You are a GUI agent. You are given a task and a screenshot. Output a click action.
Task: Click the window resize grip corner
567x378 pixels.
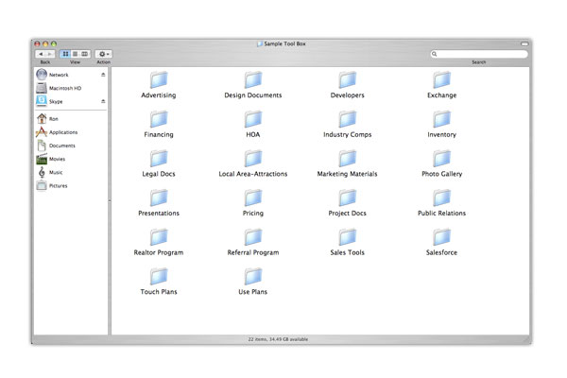[x=527, y=339]
